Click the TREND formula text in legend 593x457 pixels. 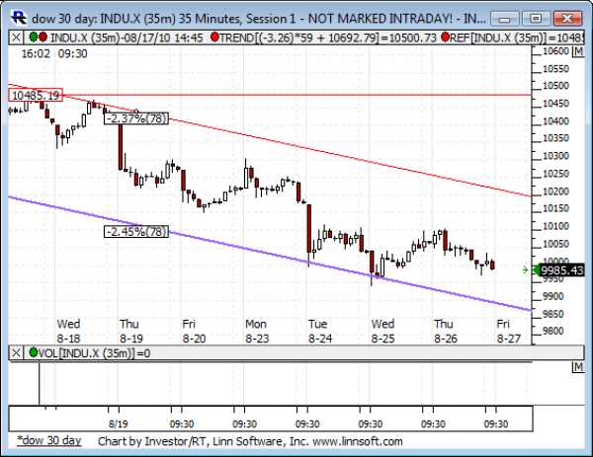click(x=328, y=38)
